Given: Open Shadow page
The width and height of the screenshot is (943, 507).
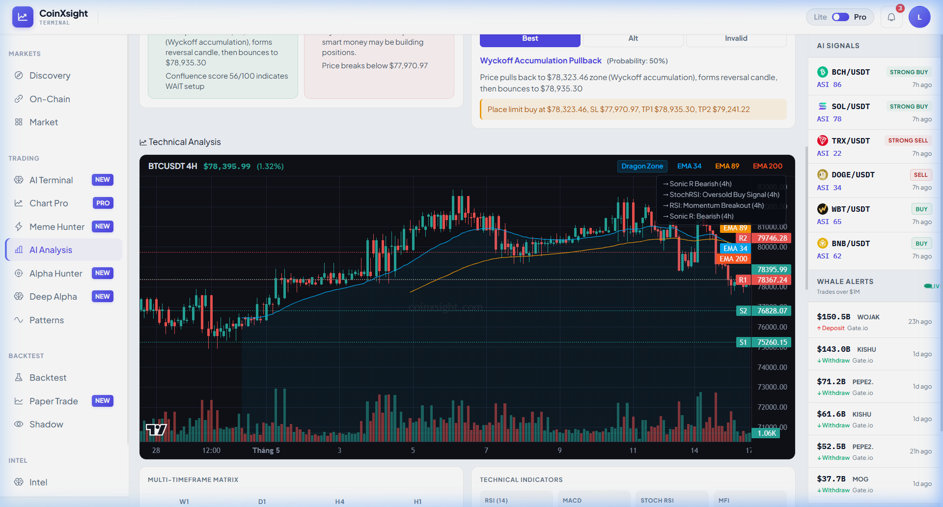Looking at the screenshot, I should (64, 424).
